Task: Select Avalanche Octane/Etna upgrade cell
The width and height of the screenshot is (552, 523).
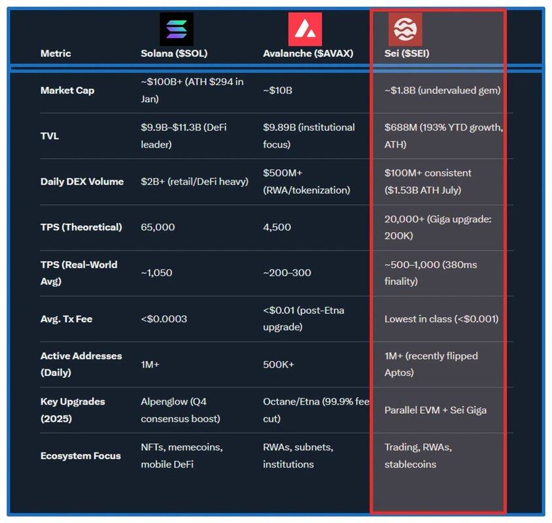Action: pyautogui.click(x=316, y=410)
